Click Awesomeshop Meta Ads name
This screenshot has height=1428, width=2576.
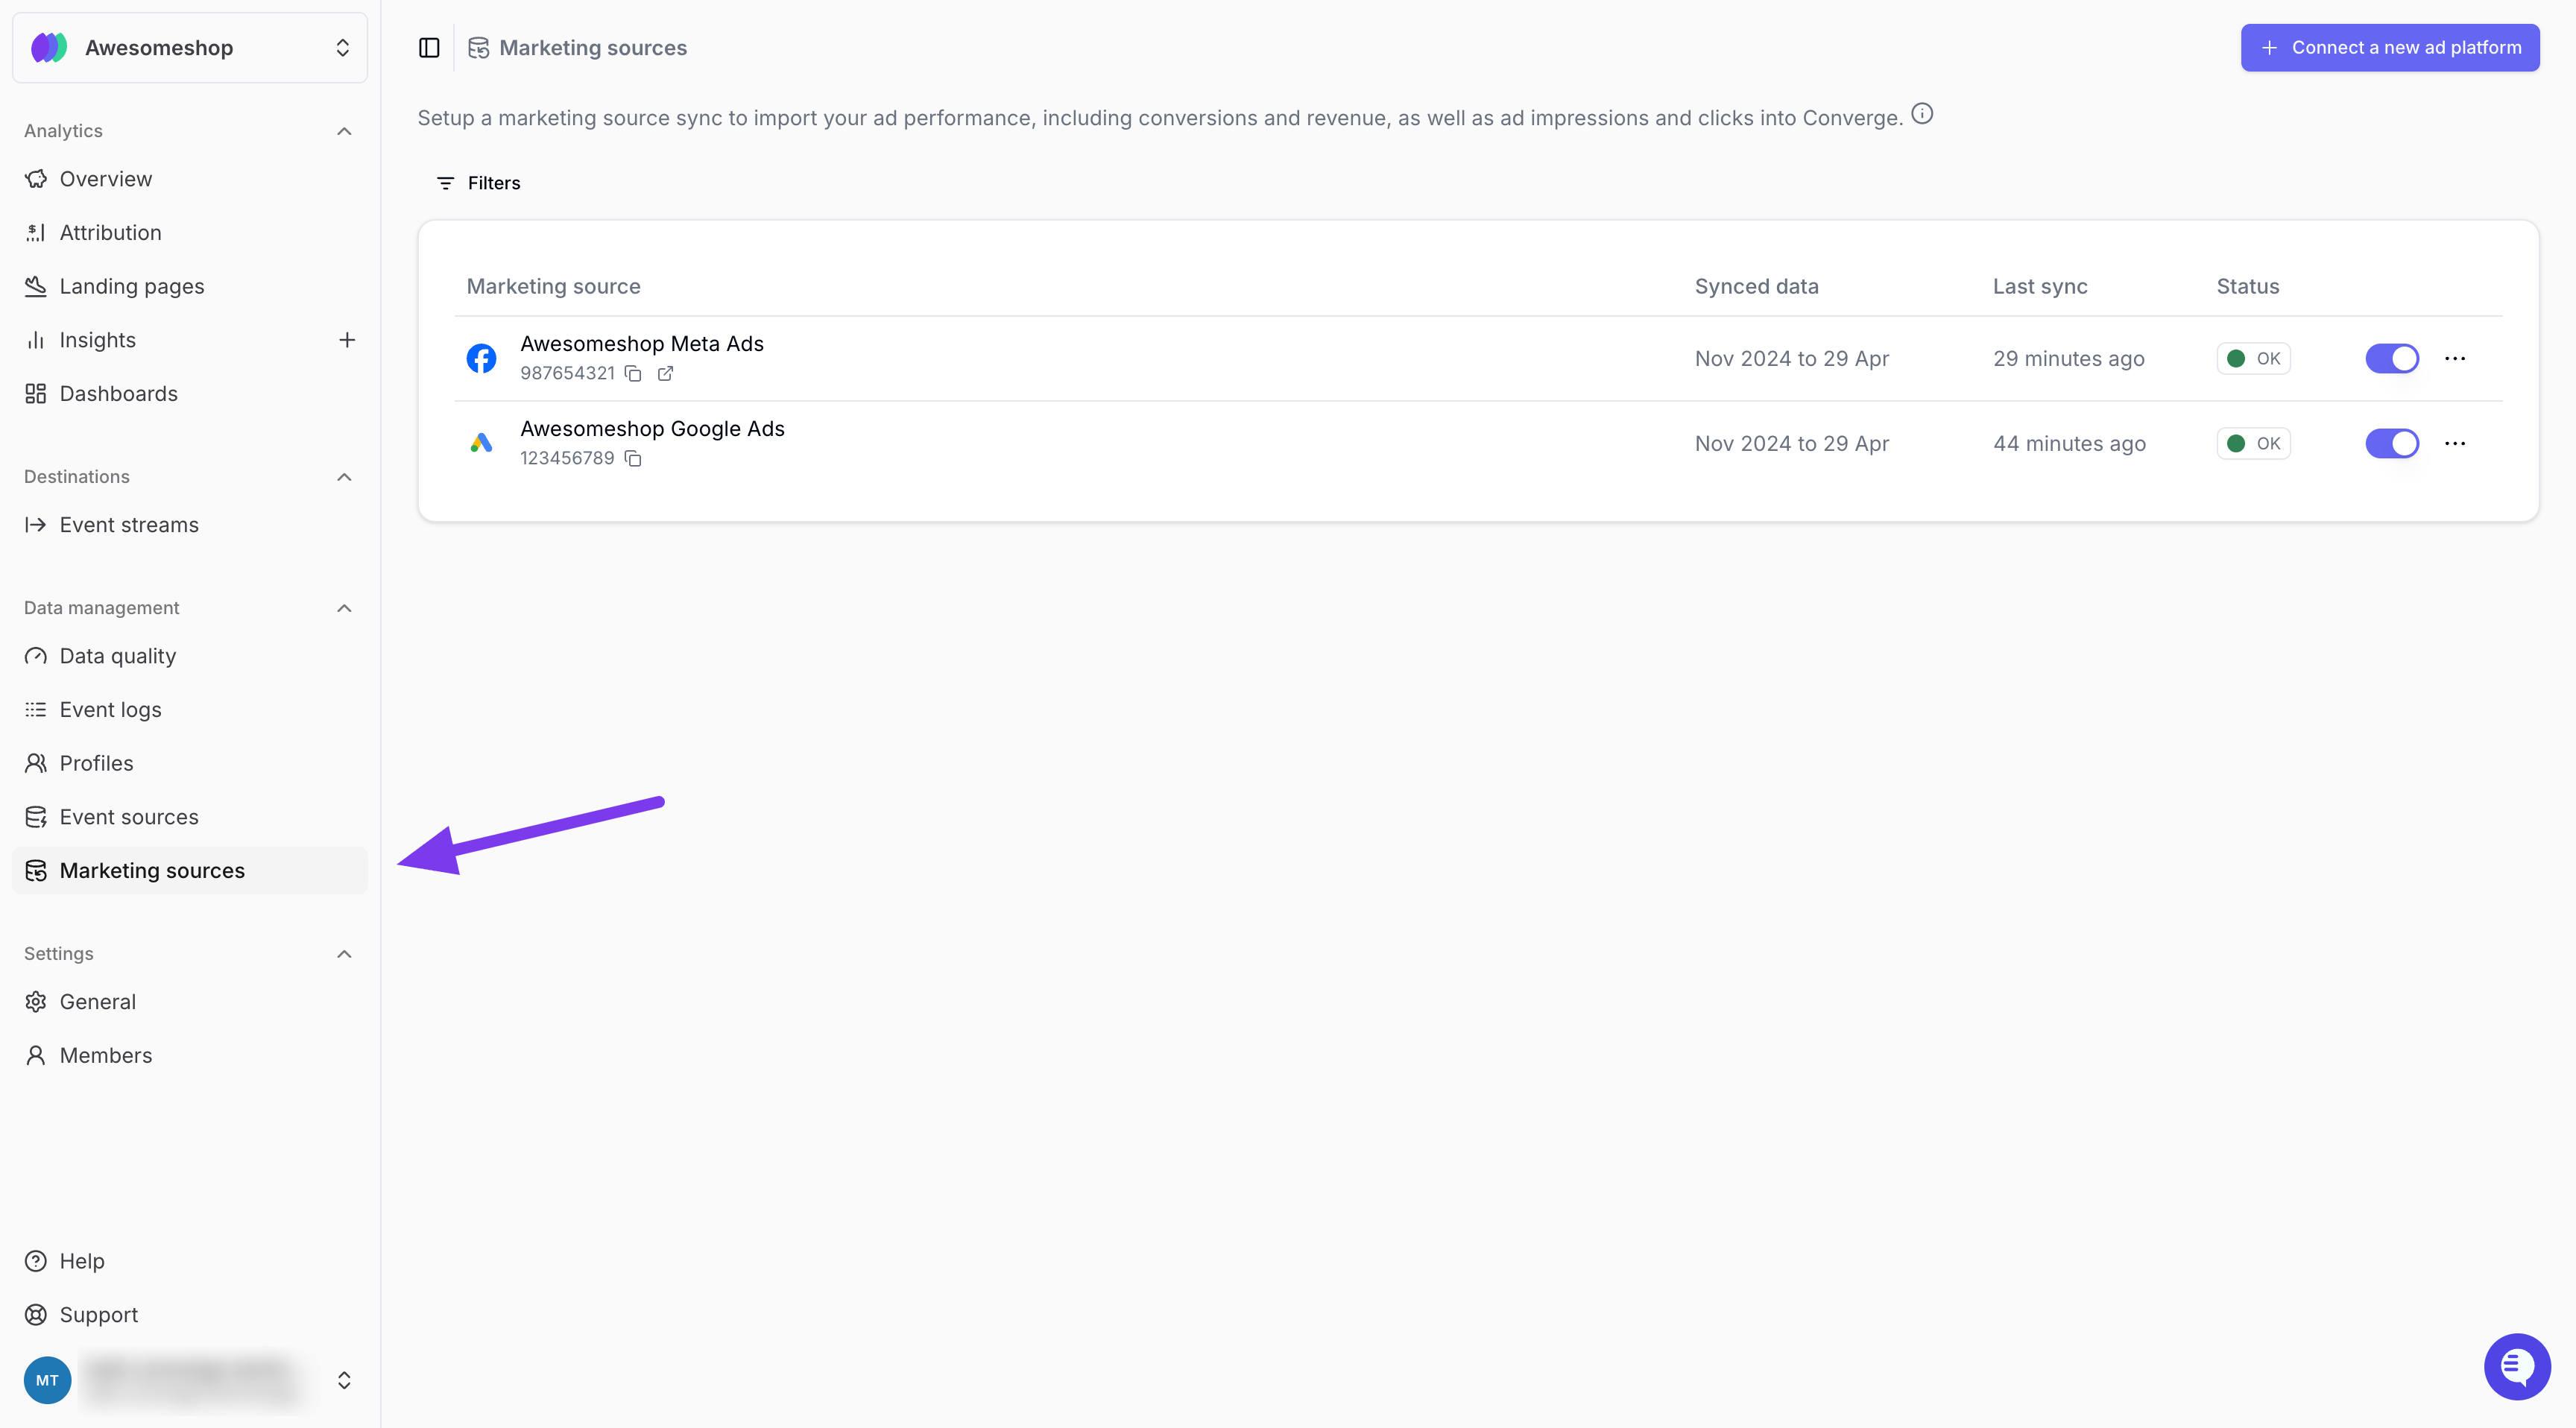tap(642, 344)
